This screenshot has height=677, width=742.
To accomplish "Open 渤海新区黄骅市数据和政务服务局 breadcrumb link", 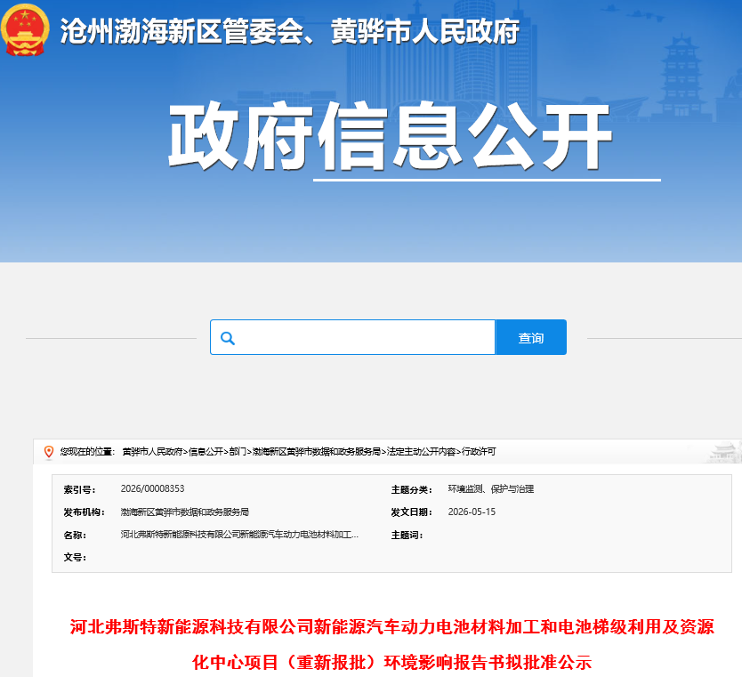I will tap(316, 452).
